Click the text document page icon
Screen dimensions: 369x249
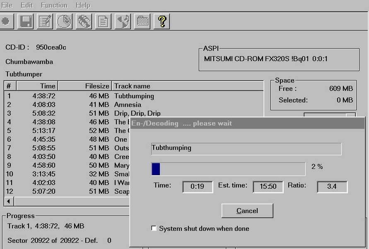click(x=103, y=21)
